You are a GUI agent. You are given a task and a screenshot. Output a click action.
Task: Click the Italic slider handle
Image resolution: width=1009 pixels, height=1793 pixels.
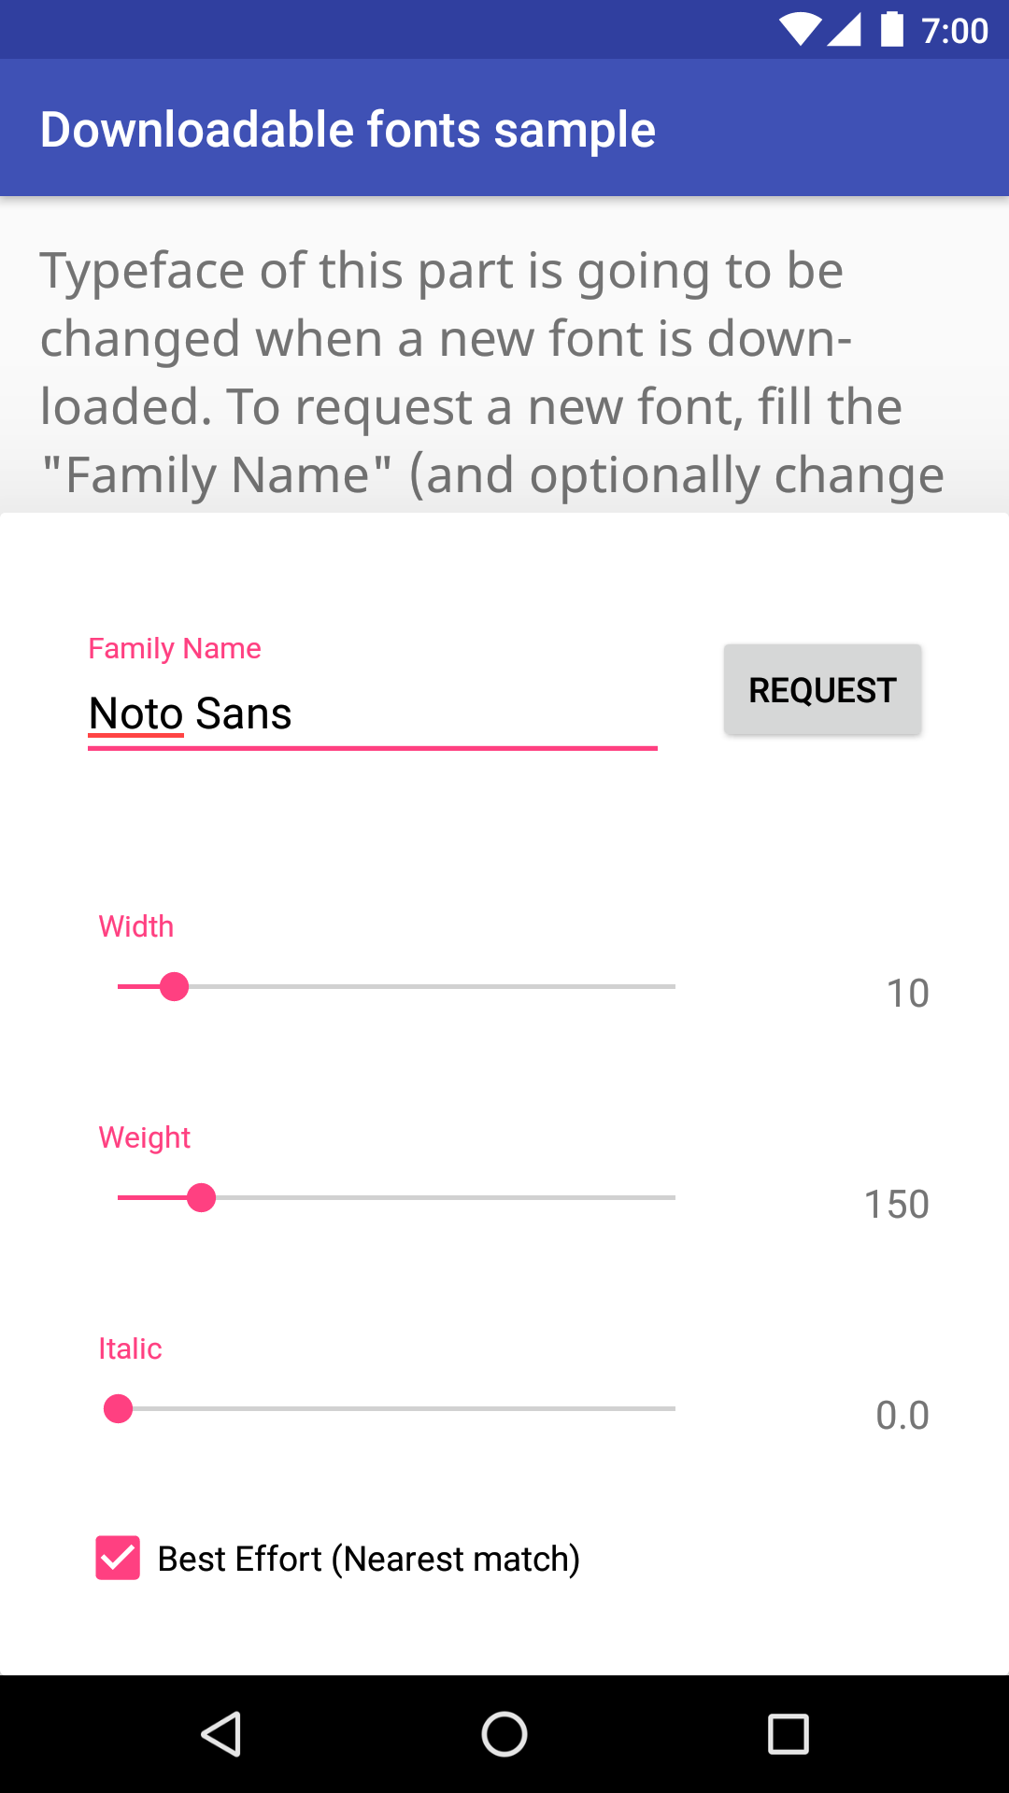pos(118,1408)
